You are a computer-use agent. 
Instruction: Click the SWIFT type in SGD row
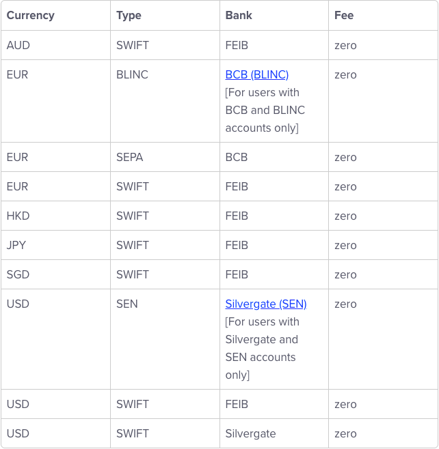click(132, 274)
